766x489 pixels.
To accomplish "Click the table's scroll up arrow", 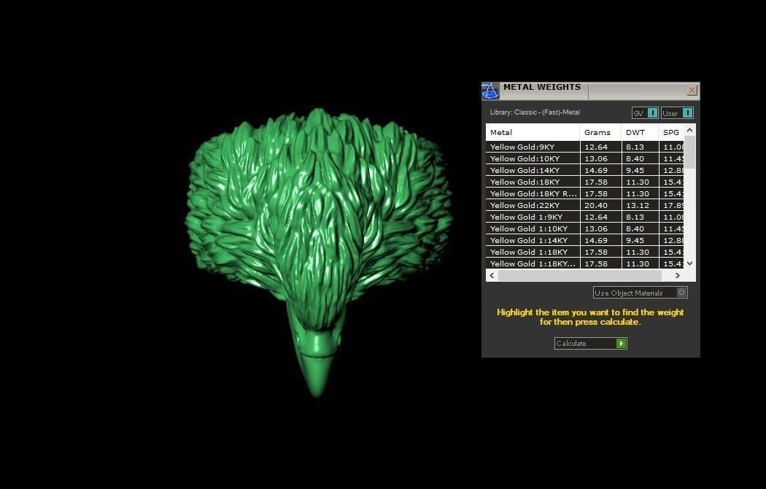I will 690,130.
